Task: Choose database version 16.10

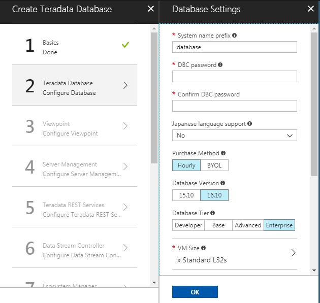Action: [214, 195]
